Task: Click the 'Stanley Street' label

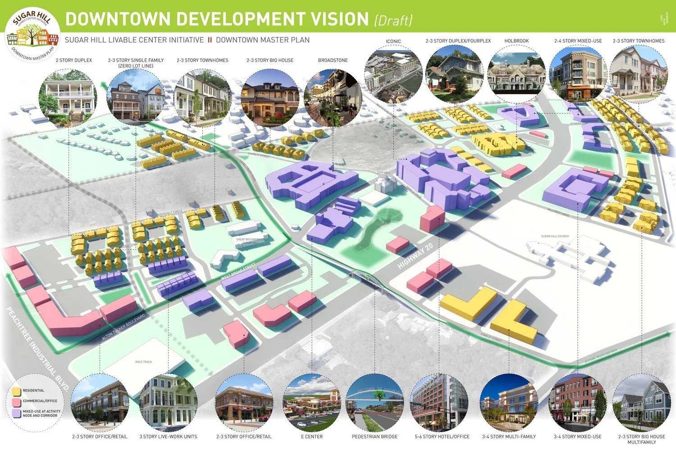Action: click(x=491, y=338)
